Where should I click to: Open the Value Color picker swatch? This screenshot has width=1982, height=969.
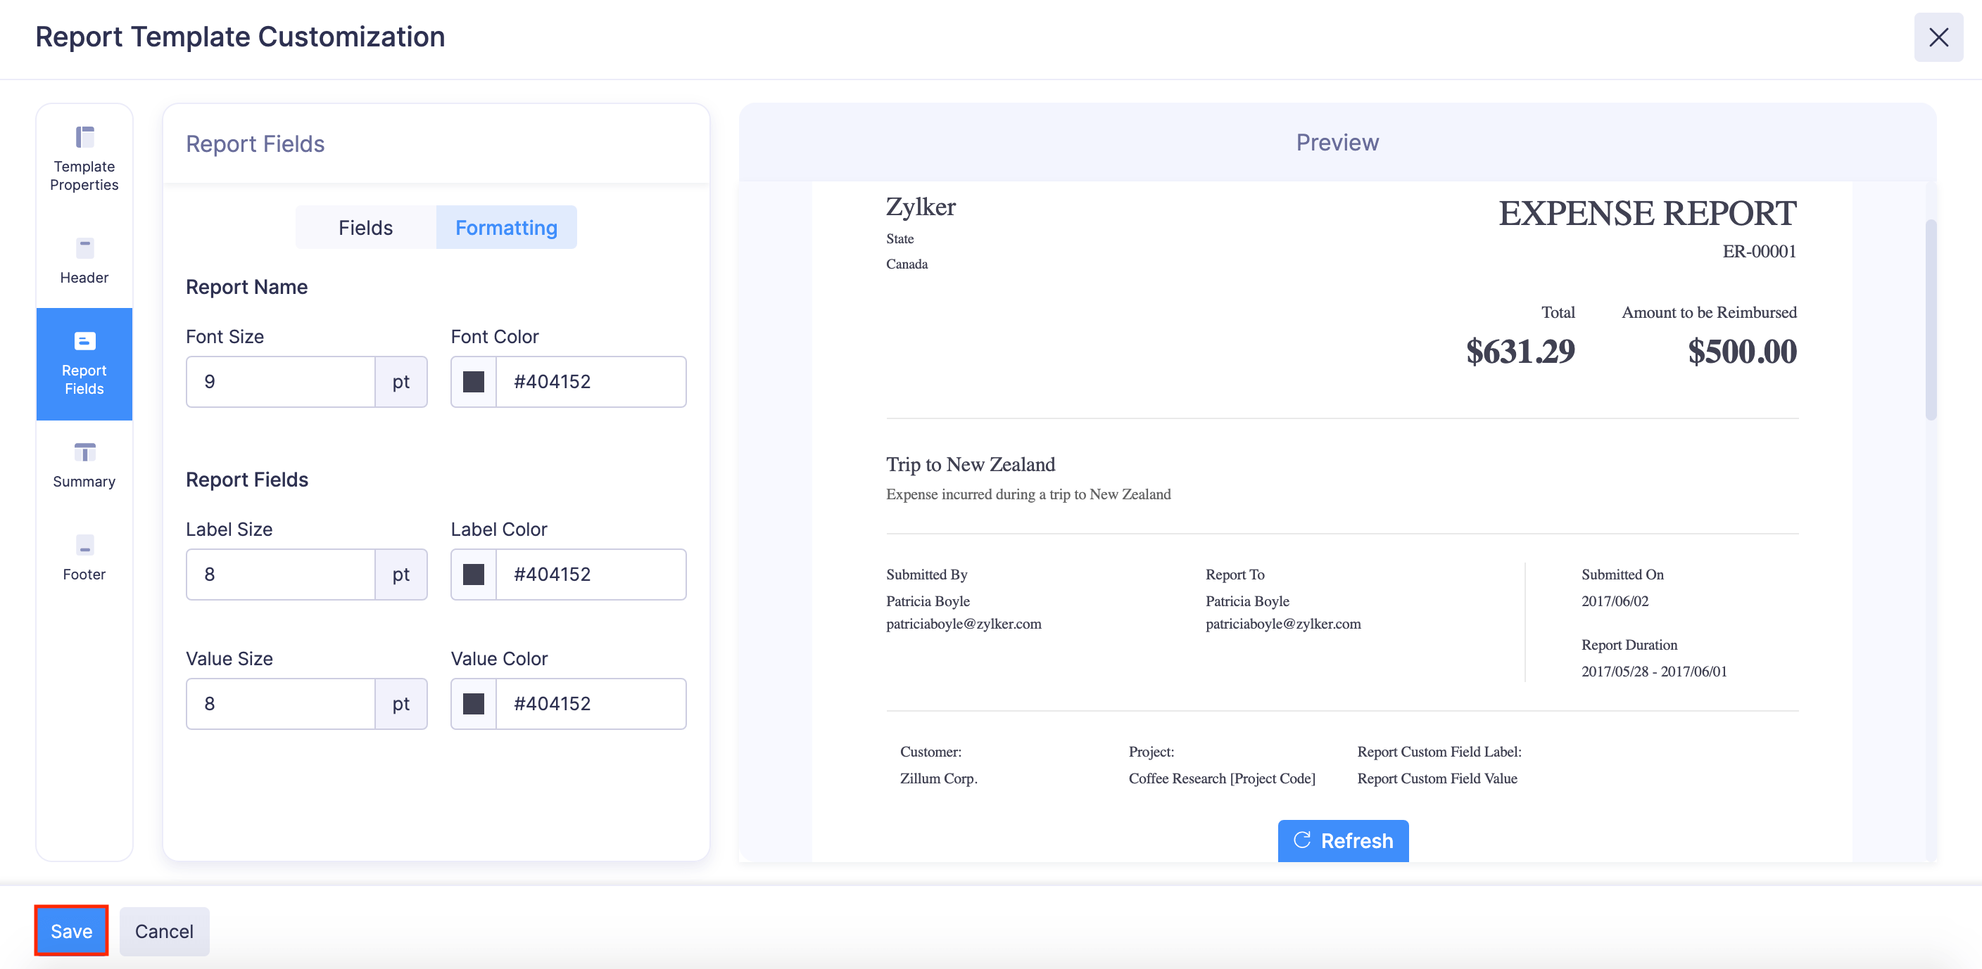[x=473, y=703]
